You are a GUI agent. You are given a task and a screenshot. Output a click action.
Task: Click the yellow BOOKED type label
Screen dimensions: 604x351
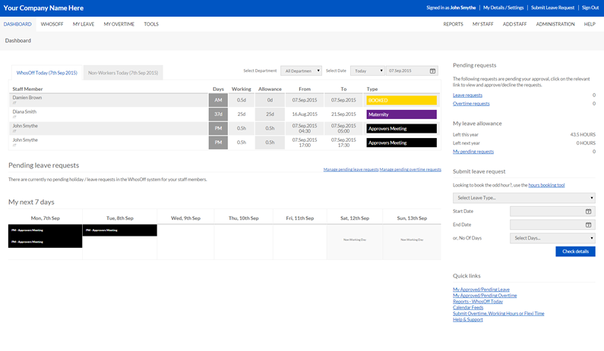click(401, 99)
